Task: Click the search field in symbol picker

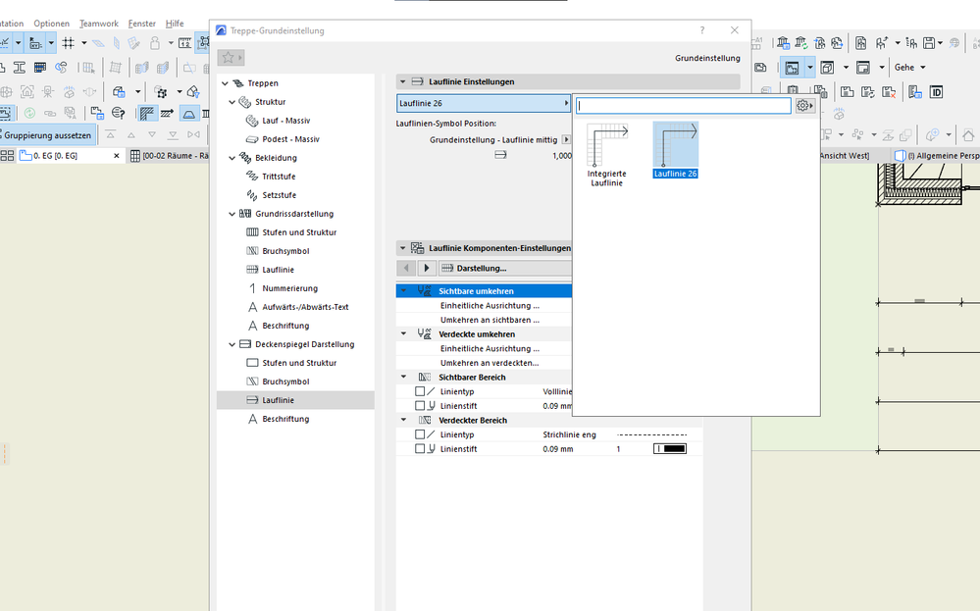Action: [x=684, y=106]
